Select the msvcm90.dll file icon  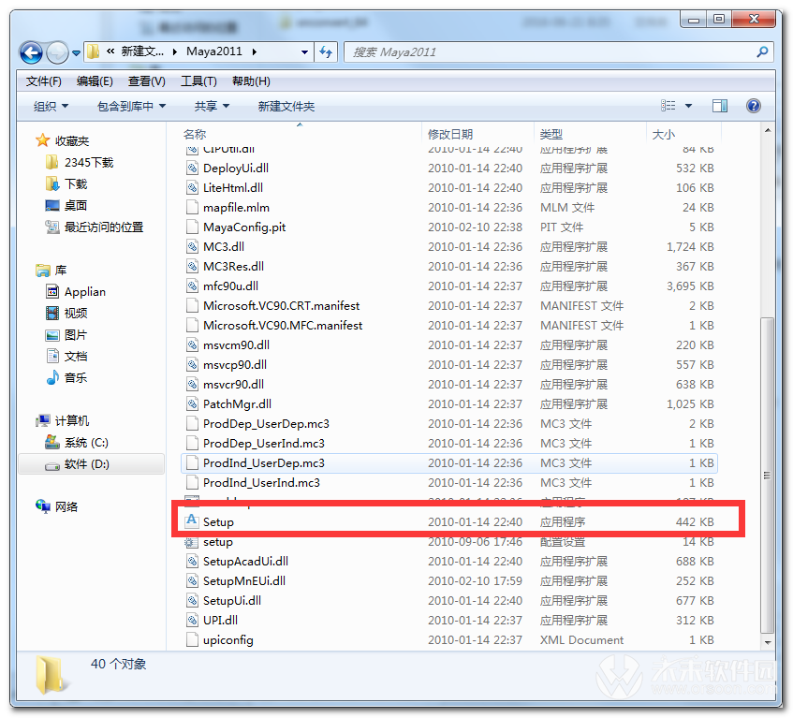[192, 345]
